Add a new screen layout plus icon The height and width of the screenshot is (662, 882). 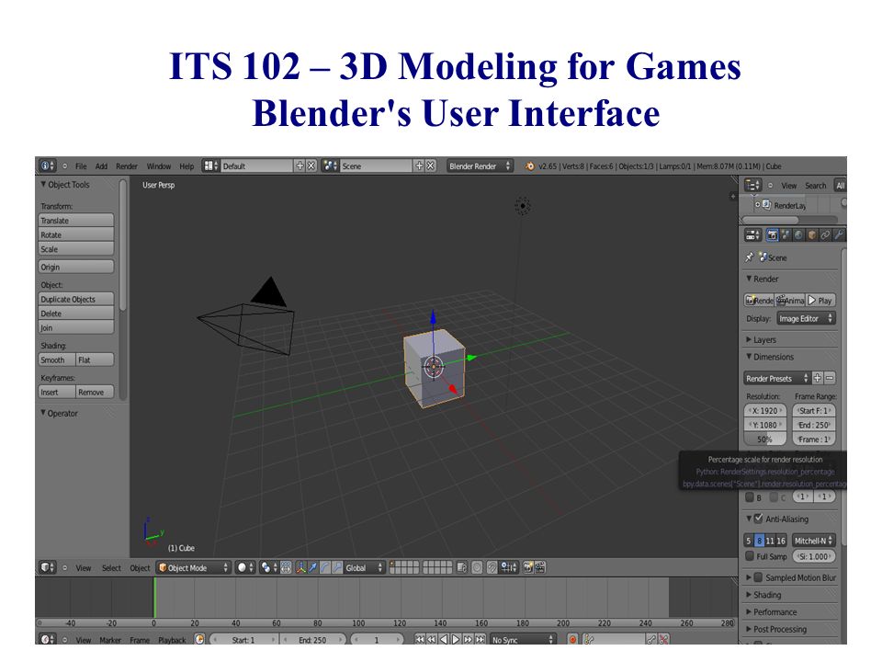tap(300, 166)
